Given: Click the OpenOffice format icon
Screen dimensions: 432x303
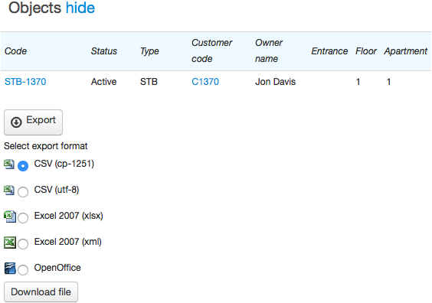Looking at the screenshot, I should (10, 269).
